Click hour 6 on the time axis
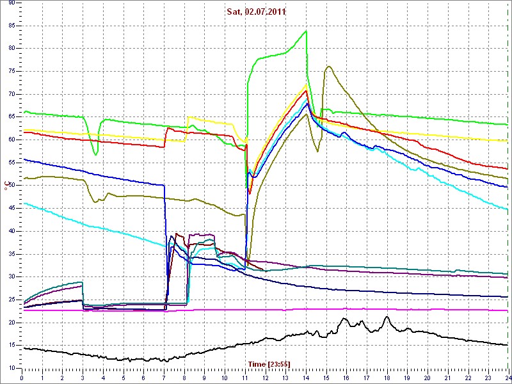 (143, 378)
